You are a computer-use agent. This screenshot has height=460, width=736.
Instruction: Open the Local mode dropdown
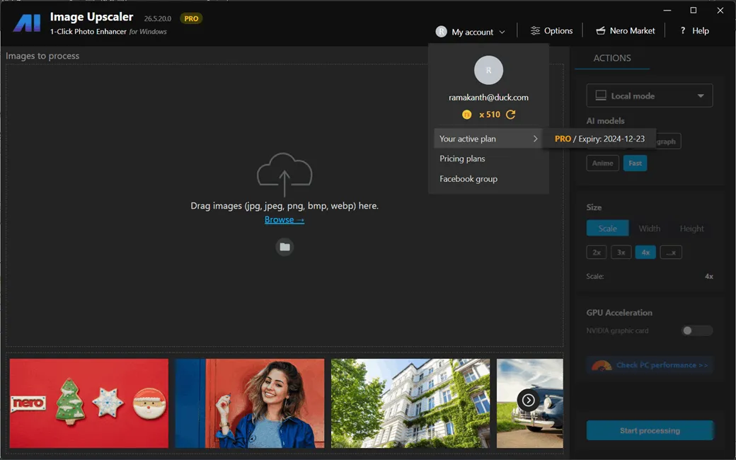[649, 95]
